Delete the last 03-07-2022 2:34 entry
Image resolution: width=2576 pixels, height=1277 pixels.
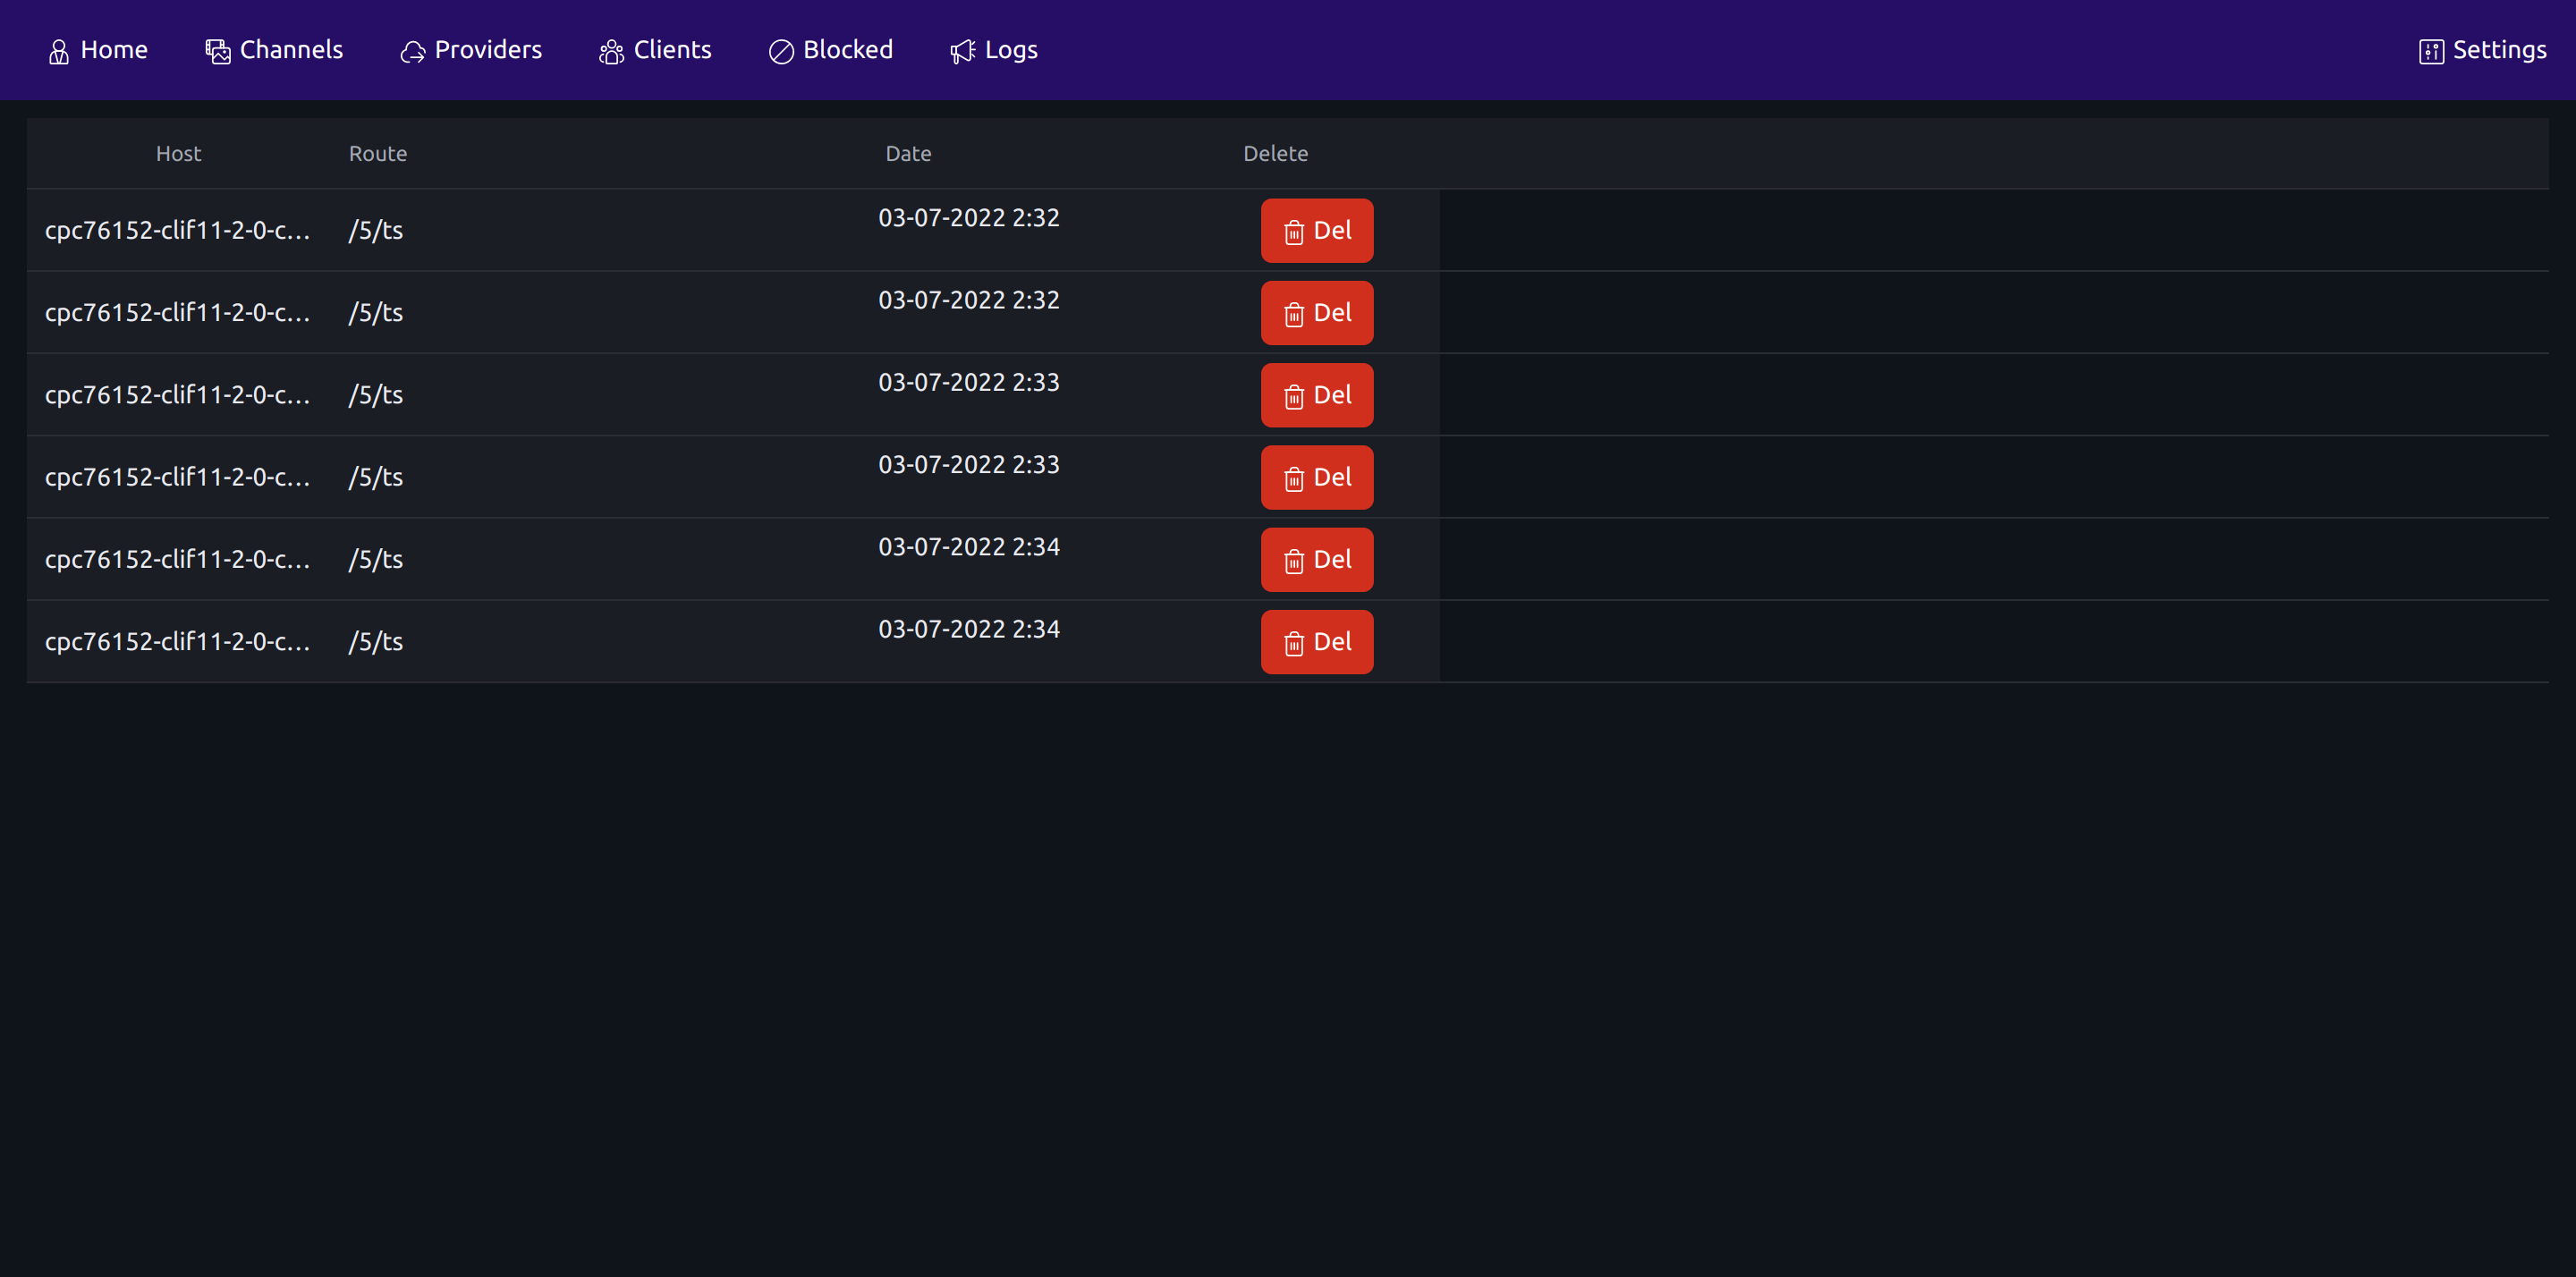(x=1317, y=642)
